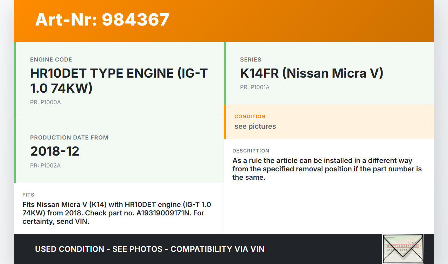Screen dimensions: 448x264
Task: Click the PR: P1000A reference
Action: 45,102
